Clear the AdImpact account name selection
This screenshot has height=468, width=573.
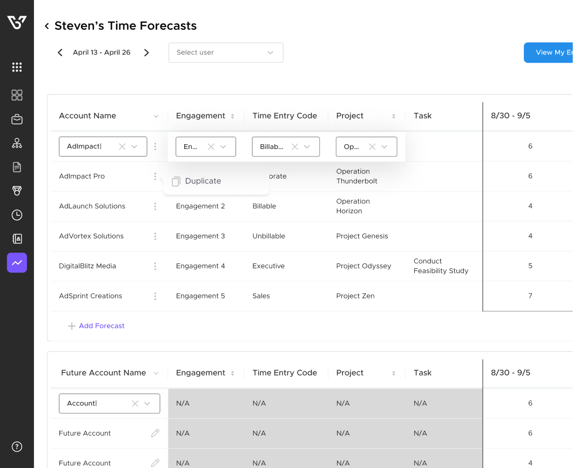click(x=122, y=146)
